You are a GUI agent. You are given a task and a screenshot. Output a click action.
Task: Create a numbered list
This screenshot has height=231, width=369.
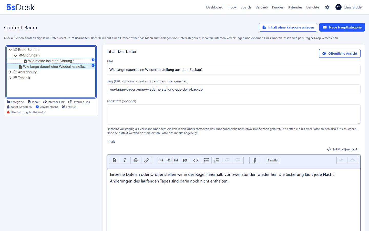pyautogui.click(x=217, y=160)
